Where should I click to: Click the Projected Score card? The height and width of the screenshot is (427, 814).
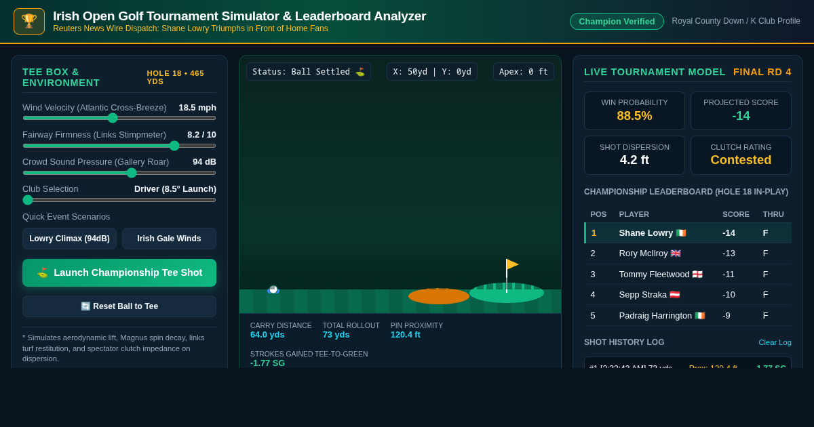[741, 110]
